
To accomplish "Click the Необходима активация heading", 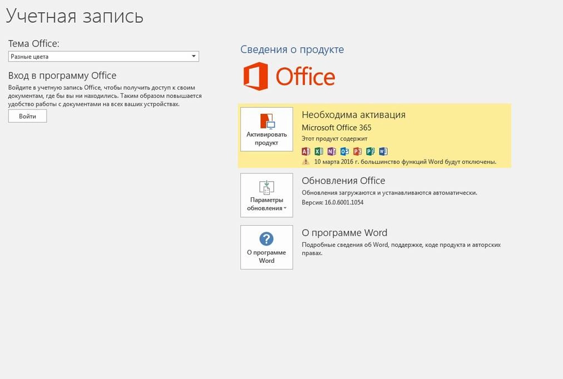I will pos(354,114).
